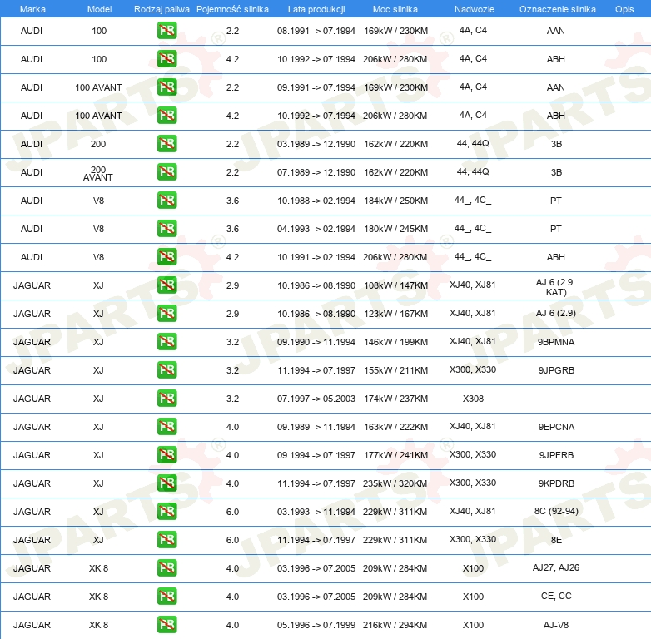Click fuel icon for JAGUAR XJ 9KPDRB row

pos(166,483)
